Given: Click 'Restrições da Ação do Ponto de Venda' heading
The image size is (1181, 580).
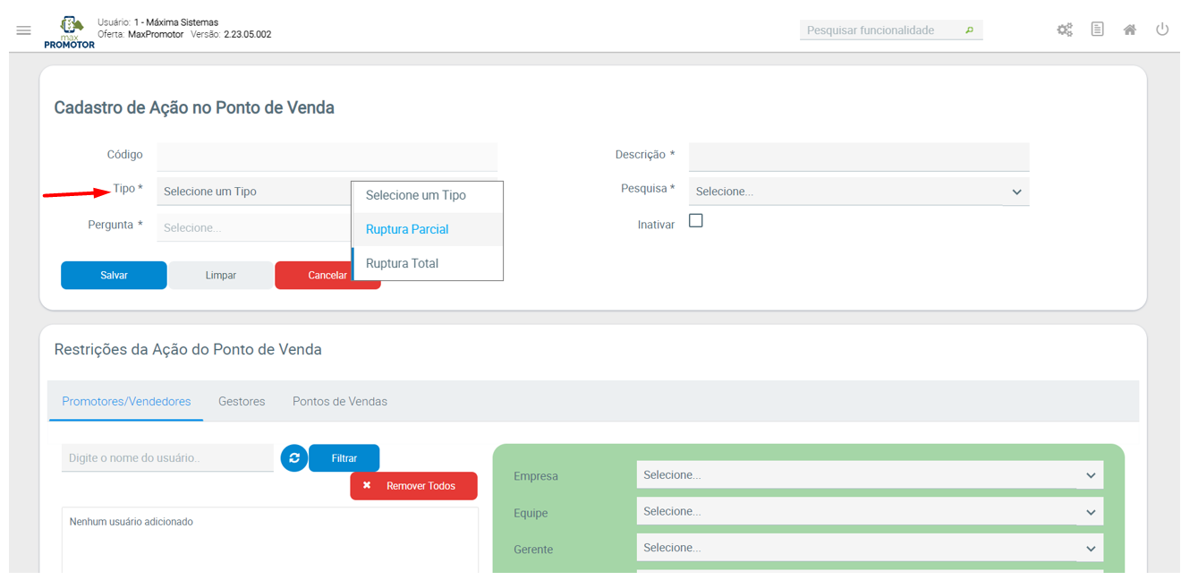Looking at the screenshot, I should [188, 349].
